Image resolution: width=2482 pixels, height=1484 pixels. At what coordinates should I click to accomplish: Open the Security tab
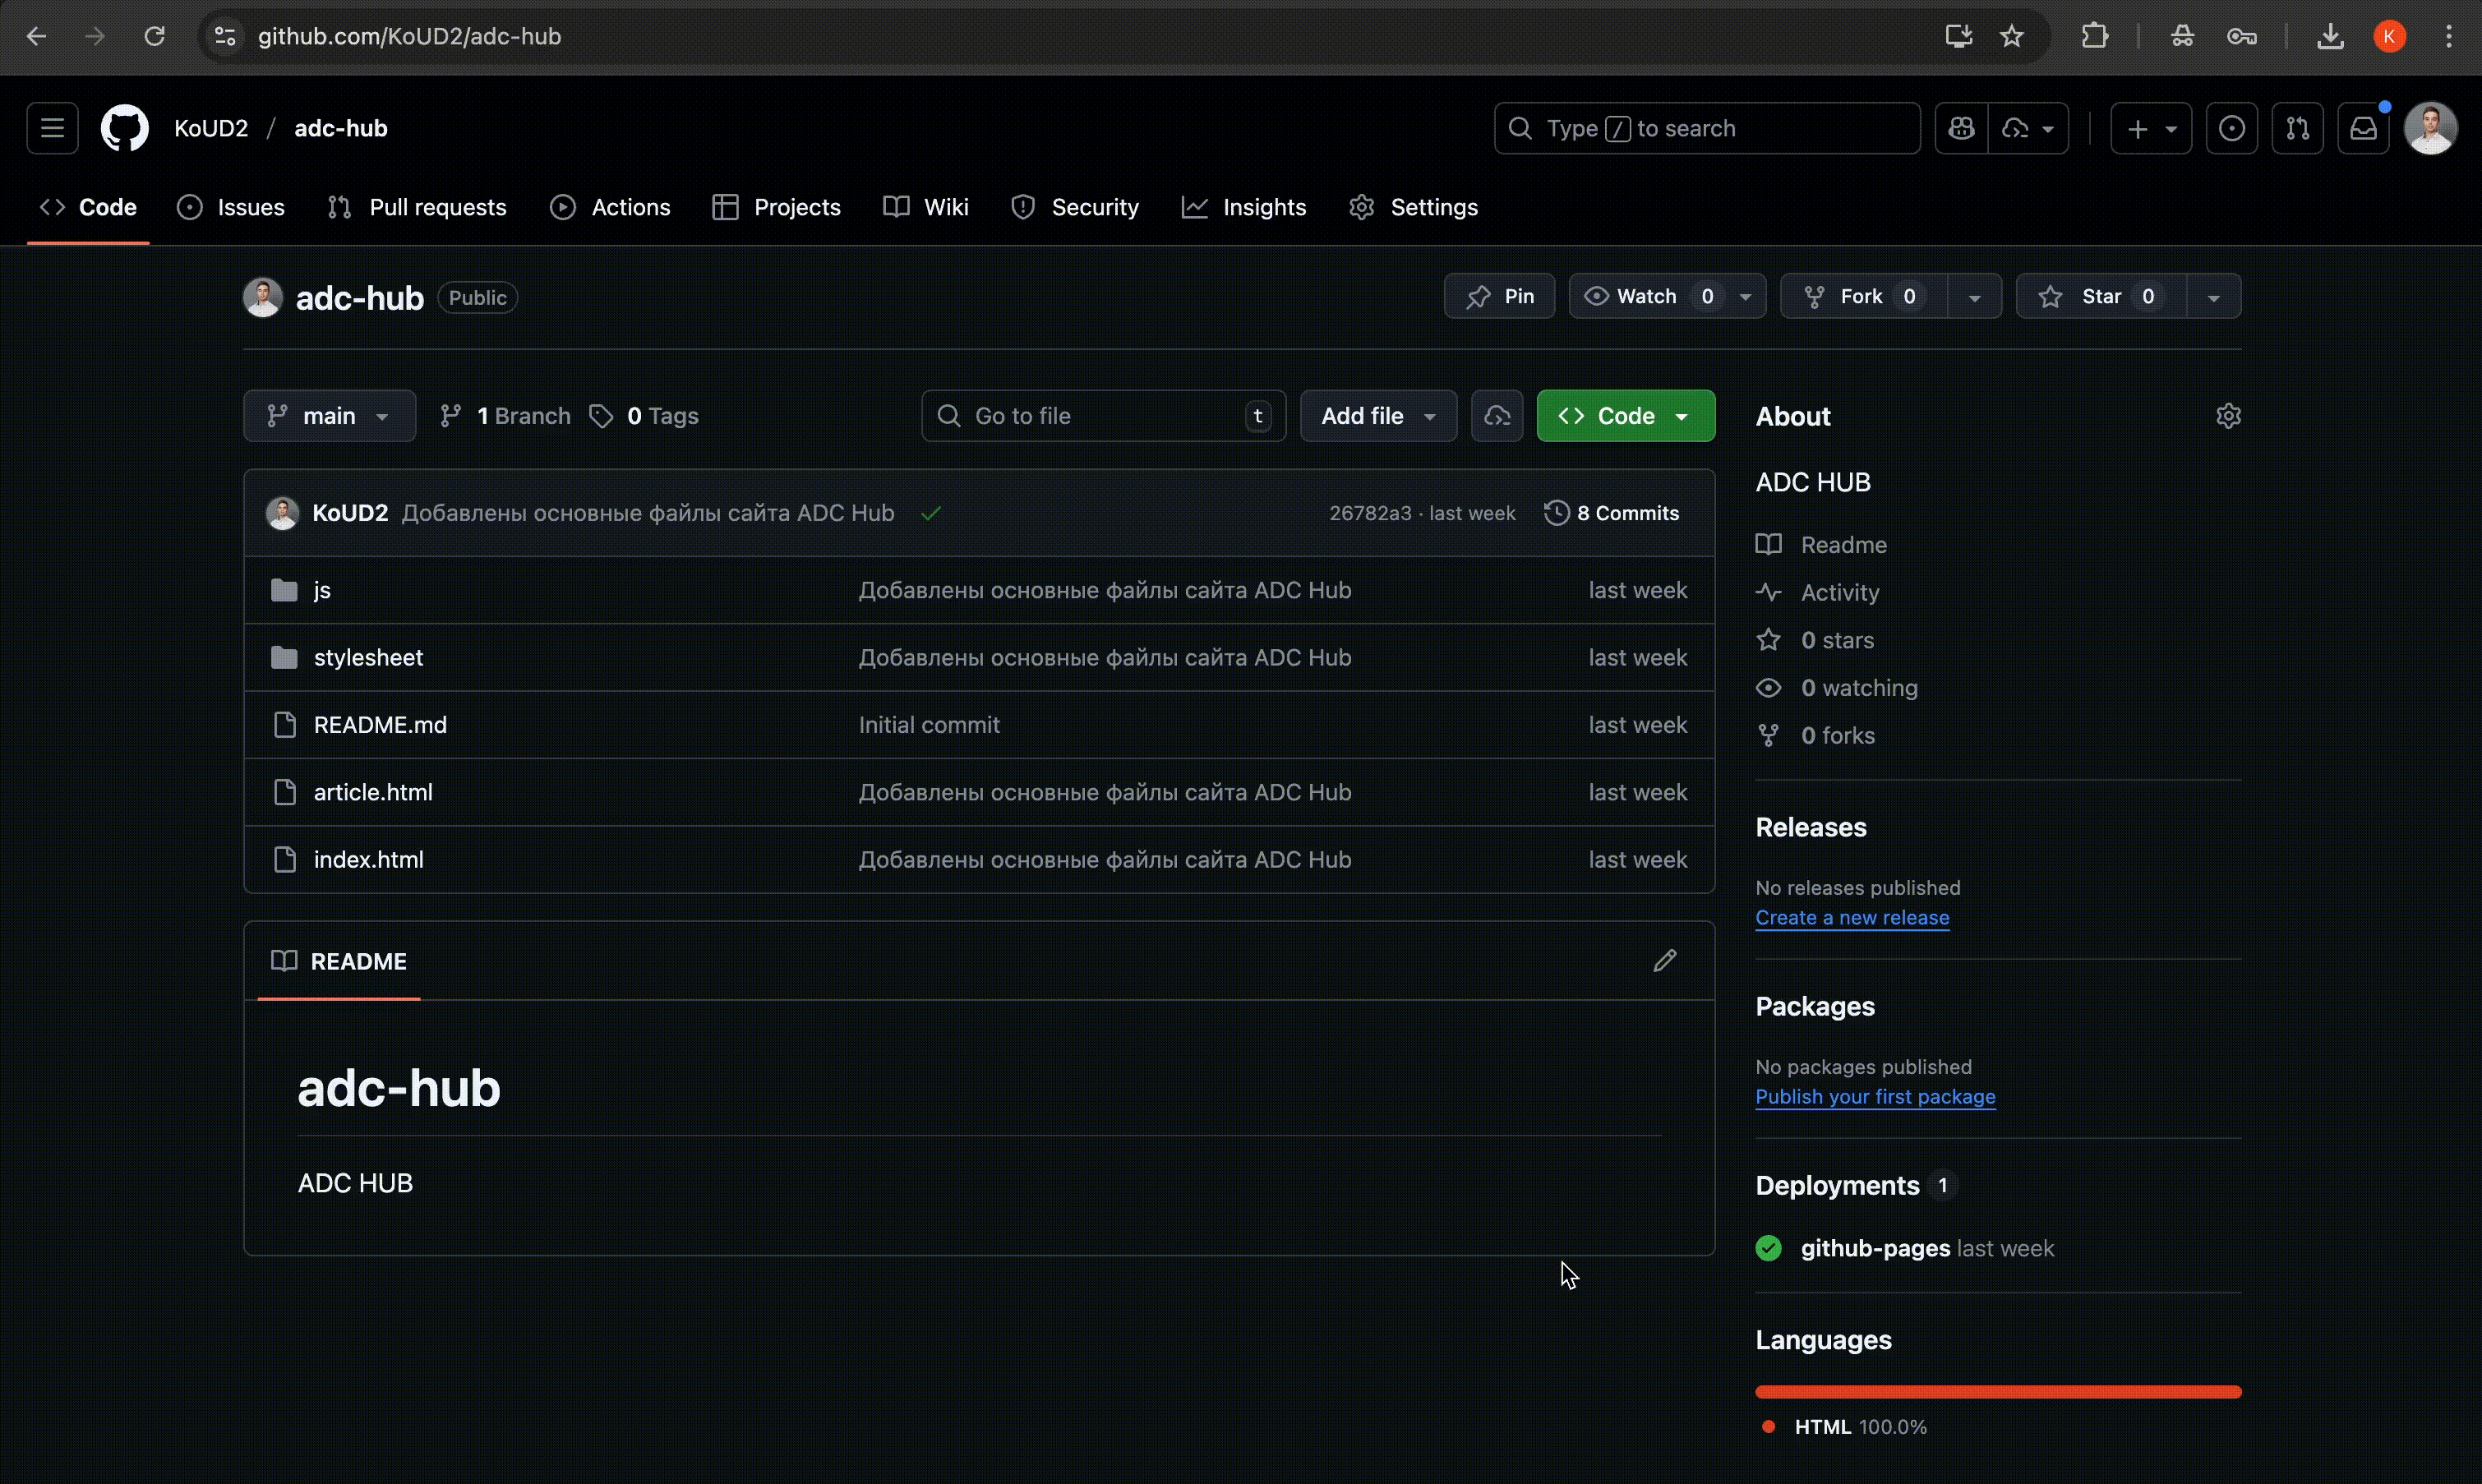pyautogui.click(x=1075, y=207)
